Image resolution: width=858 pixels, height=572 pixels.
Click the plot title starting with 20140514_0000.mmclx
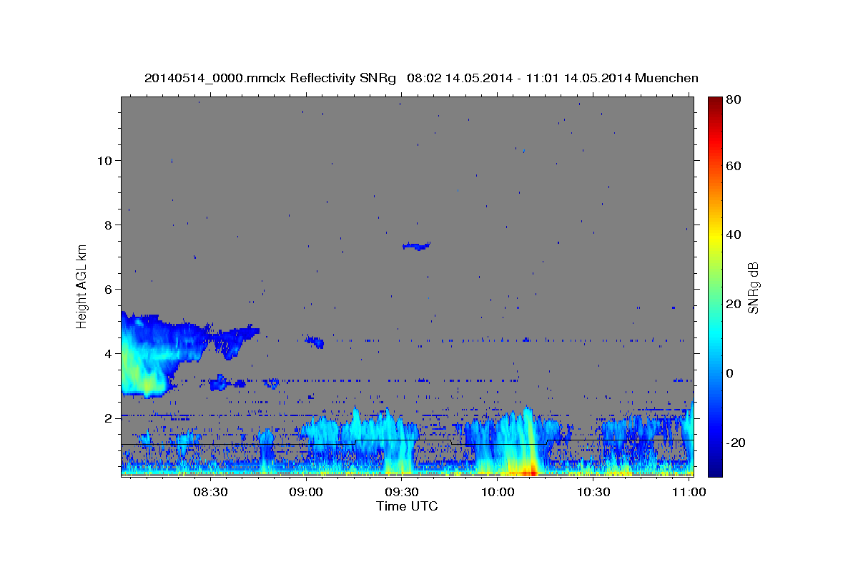[x=421, y=78]
